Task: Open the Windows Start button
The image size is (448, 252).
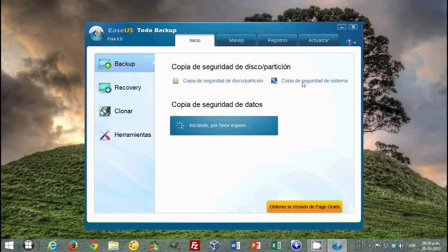Action: coord(9,245)
